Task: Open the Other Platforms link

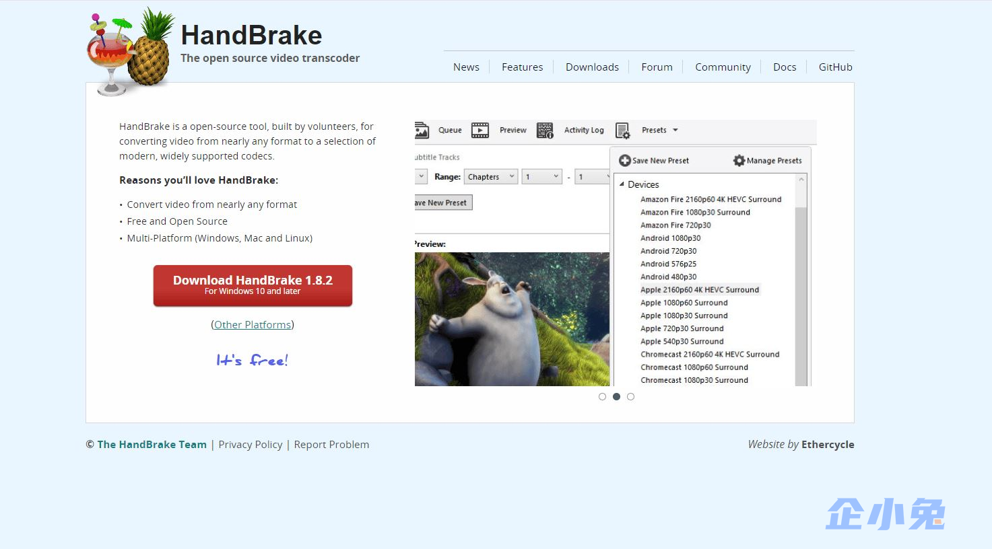Action: point(253,324)
